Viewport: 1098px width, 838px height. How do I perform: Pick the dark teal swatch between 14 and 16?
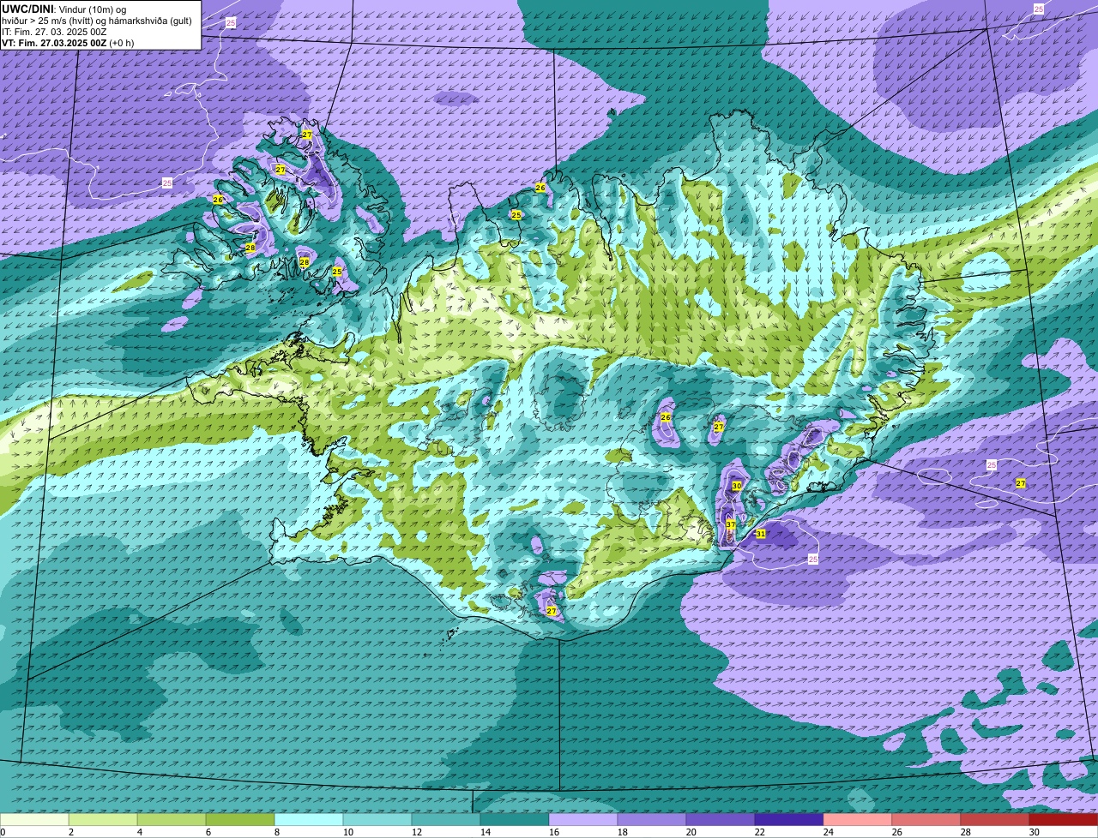(x=515, y=819)
